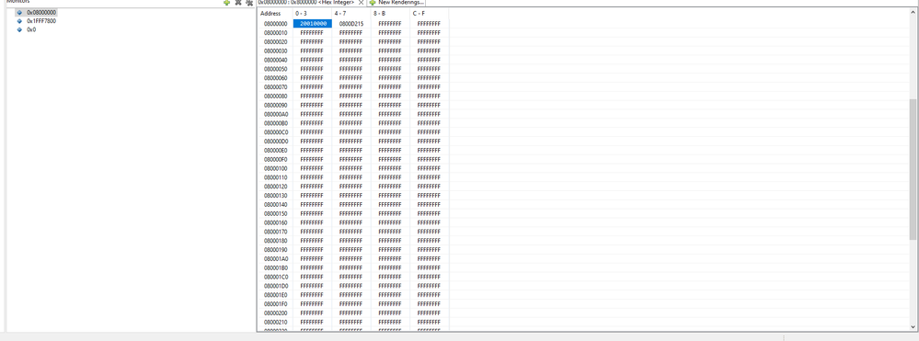This screenshot has height=341, width=919.
Task: Click address 08000210 in the Address column
Action: (x=275, y=322)
